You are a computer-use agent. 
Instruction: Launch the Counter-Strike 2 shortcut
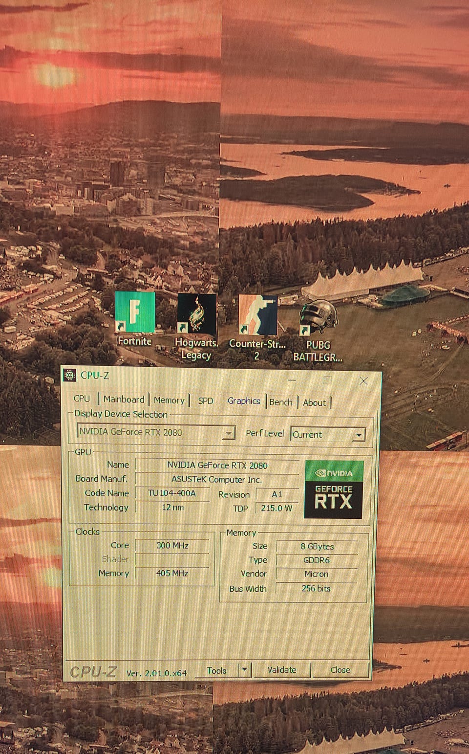click(257, 328)
